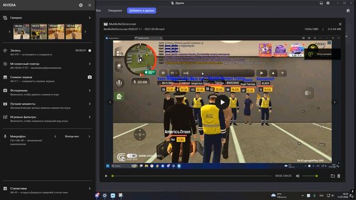
Task: Open Discord inbox icon in title bar
Action: coord(322,3)
